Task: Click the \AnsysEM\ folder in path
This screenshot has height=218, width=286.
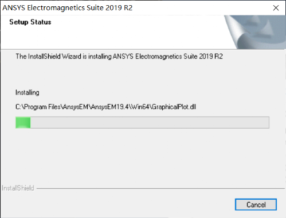Action: point(76,107)
